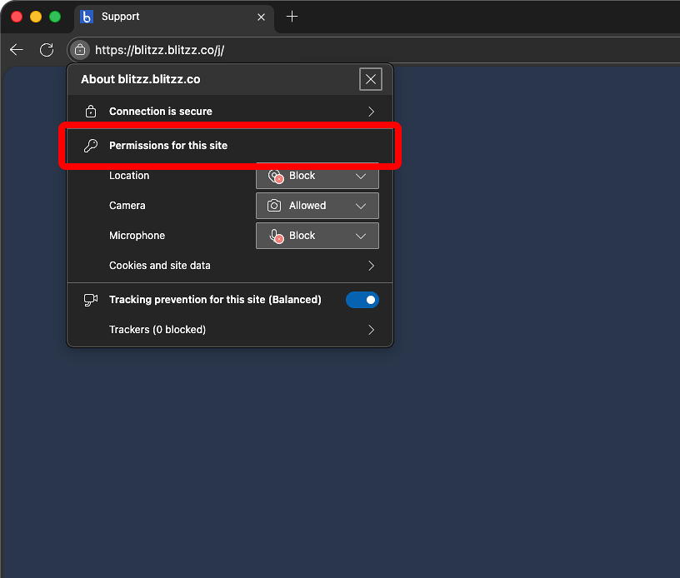
Task: Open Trackers (0 blocked) details
Action: [230, 330]
